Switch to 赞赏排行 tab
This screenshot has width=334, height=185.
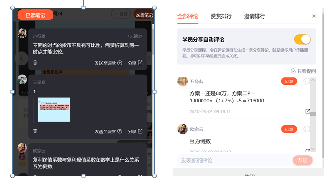[221, 16]
